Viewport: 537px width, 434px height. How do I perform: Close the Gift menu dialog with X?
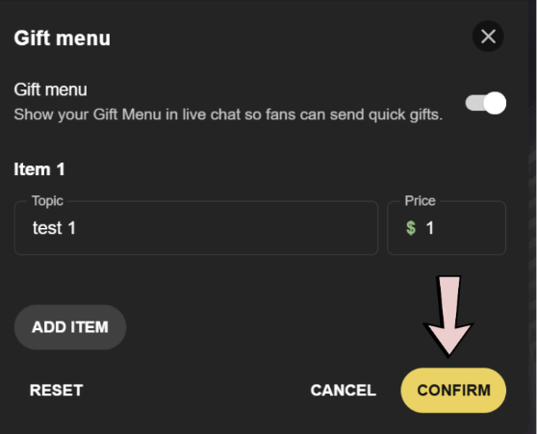tap(488, 37)
